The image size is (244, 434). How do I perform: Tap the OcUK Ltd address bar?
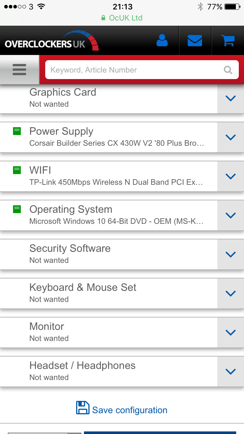point(122,18)
